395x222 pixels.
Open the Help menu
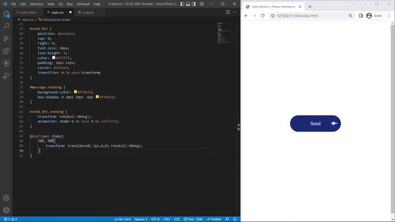click(97, 4)
